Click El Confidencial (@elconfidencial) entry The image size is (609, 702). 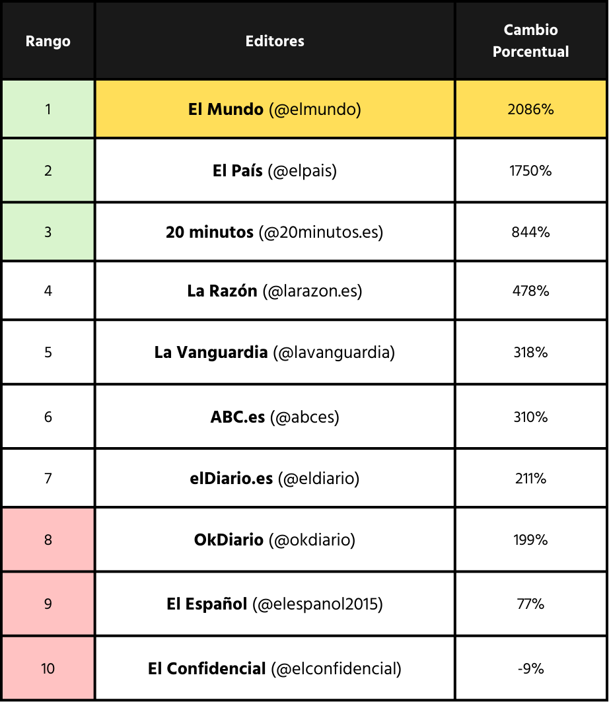275,669
